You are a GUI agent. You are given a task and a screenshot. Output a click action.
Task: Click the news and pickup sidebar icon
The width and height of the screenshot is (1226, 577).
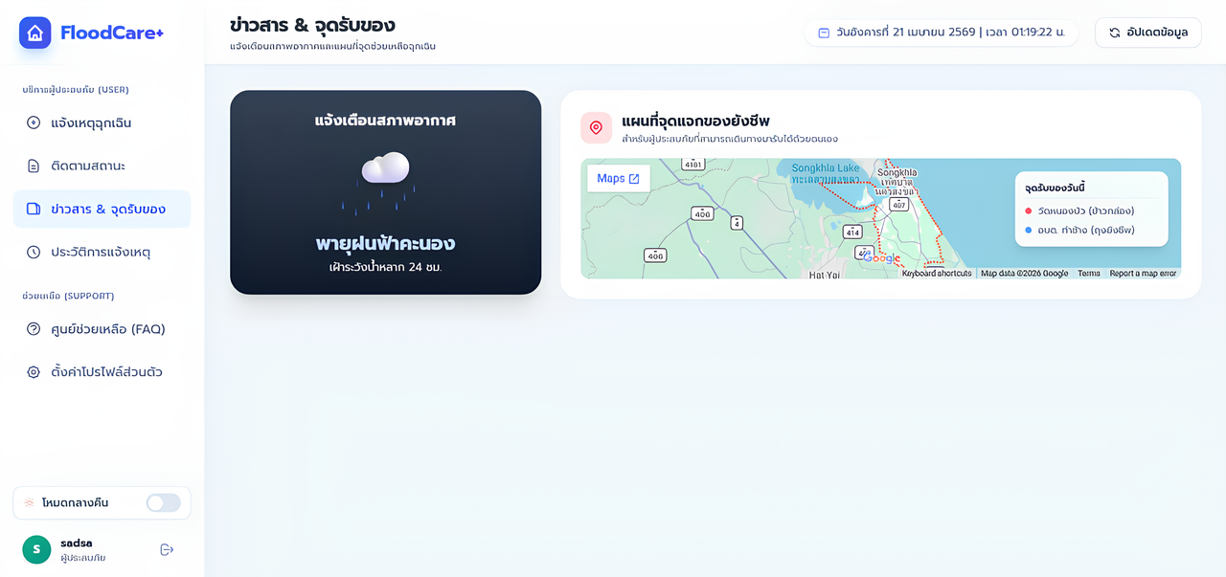point(34,209)
